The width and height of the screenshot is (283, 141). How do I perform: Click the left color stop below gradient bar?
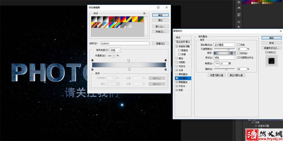tap(92, 69)
